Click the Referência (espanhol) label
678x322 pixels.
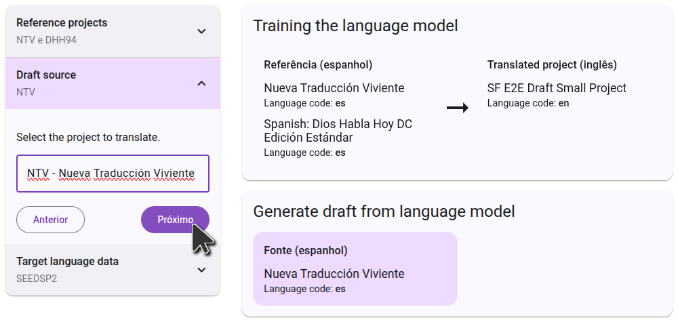(x=318, y=65)
